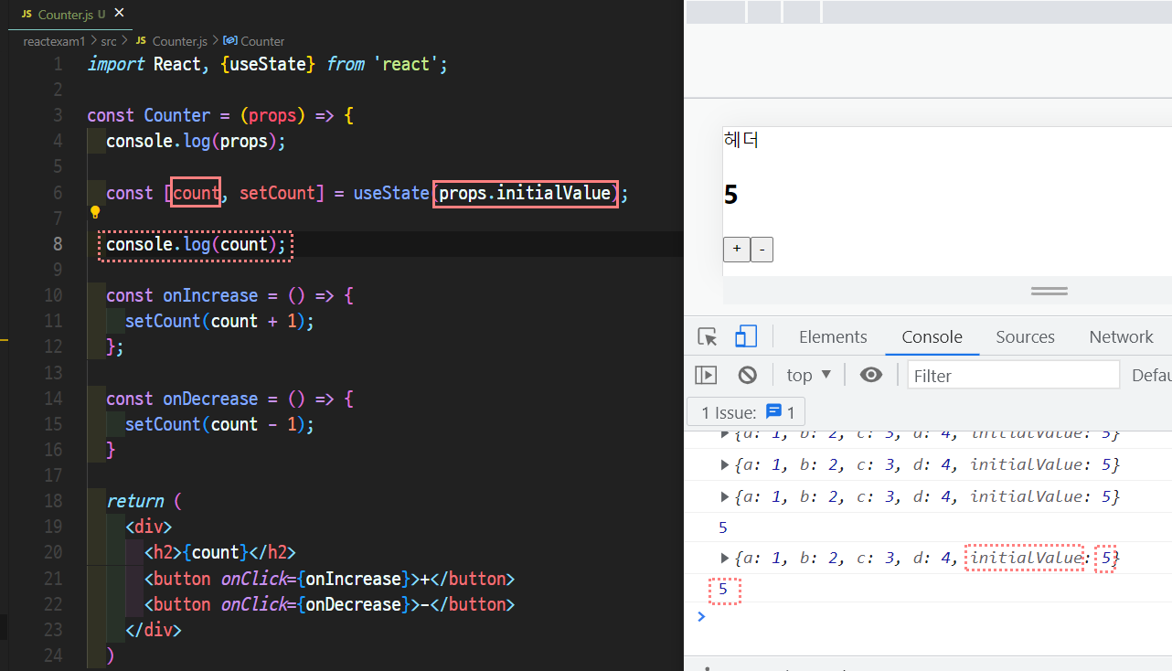The width and height of the screenshot is (1172, 671).
Task: Click the 1 Issue button
Action: tap(746, 412)
